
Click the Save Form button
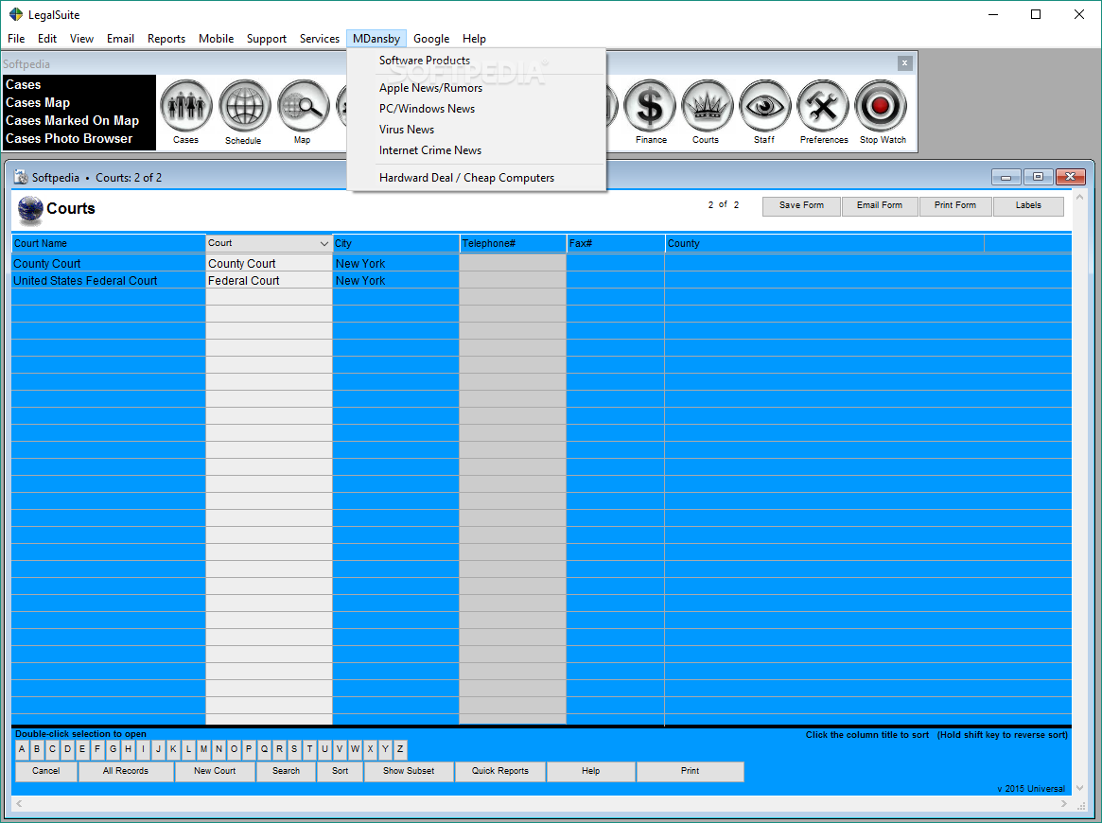click(x=801, y=206)
